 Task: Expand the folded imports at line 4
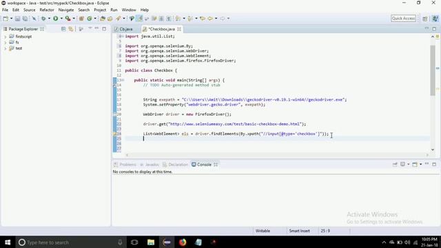[123, 37]
